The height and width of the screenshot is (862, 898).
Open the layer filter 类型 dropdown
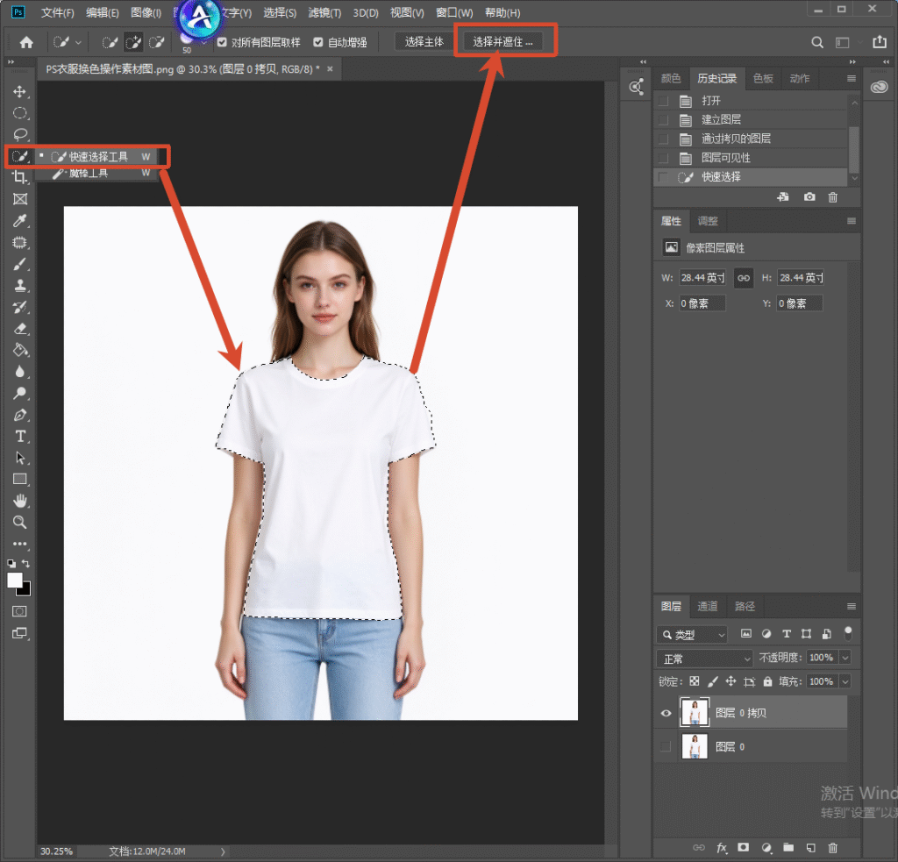pos(692,635)
